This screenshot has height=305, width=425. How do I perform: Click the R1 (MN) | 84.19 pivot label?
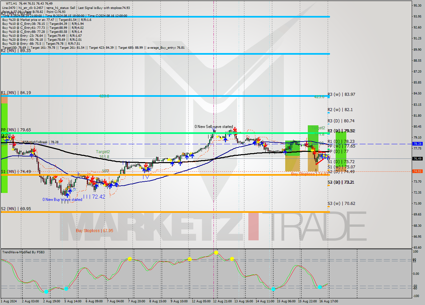pyautogui.click(x=16, y=93)
